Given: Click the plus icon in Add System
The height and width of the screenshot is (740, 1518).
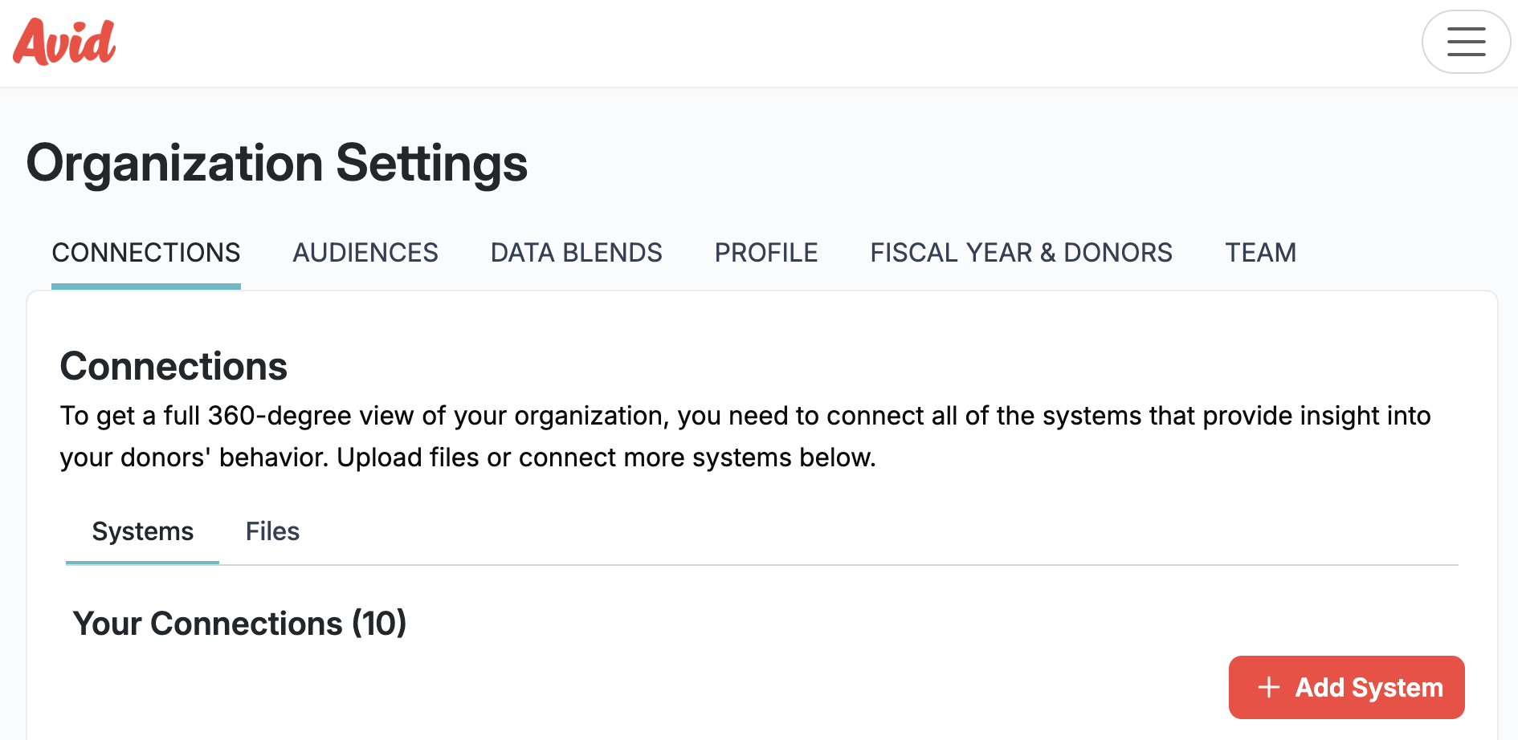Looking at the screenshot, I should pos(1268,687).
